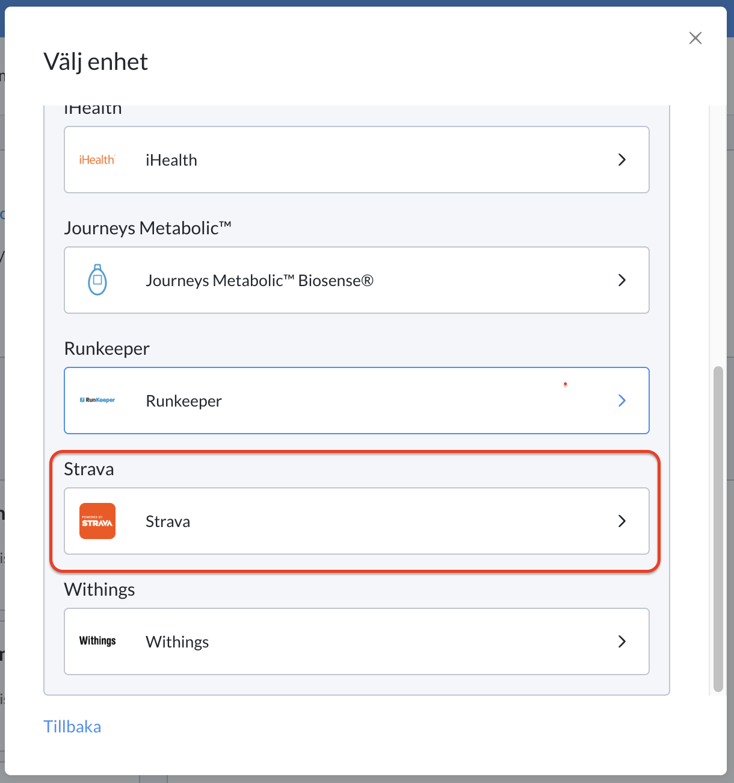The width and height of the screenshot is (734, 783).
Task: Expand the Journeys Metabolic Biosense chevron
Action: 622,280
